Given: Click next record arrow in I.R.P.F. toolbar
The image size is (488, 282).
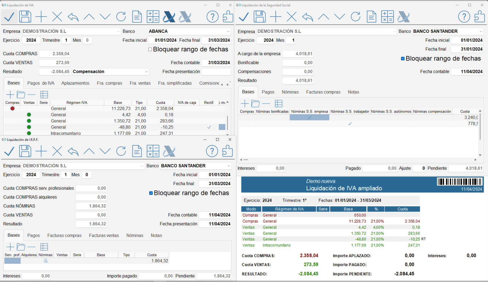Looking at the screenshot, I should (x=105, y=151).
